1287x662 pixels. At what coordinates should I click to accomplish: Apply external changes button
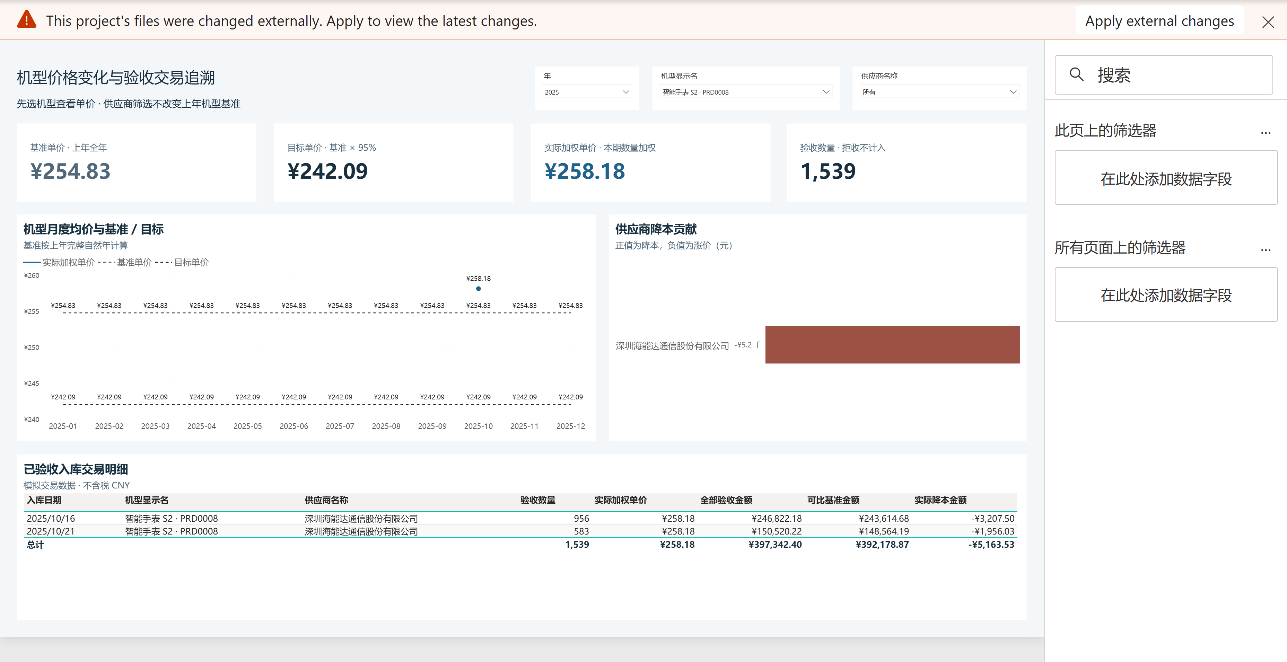[1159, 20]
